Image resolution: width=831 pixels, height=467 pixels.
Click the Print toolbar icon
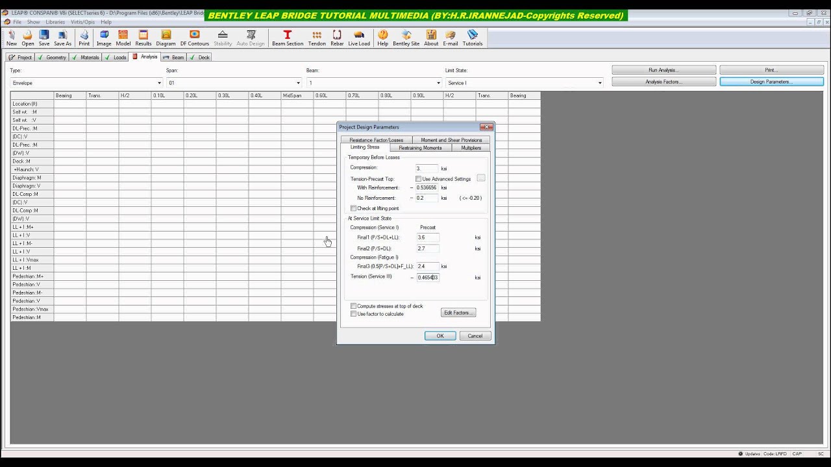pos(84,38)
